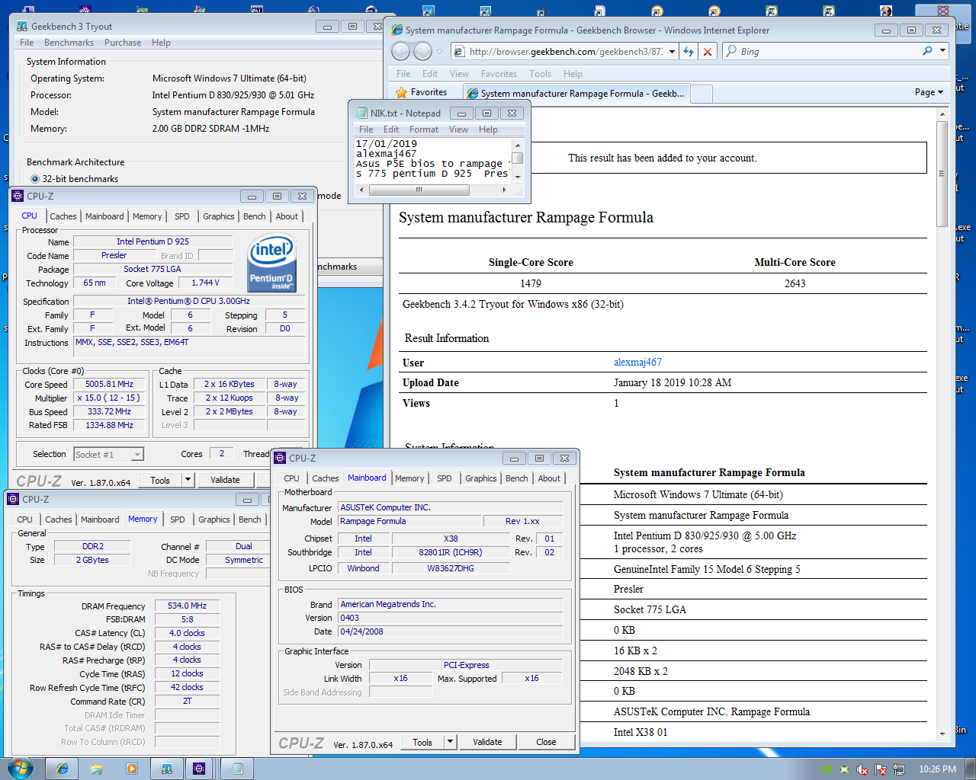
Task: Click the Notepad taskbar icon
Action: click(x=237, y=769)
